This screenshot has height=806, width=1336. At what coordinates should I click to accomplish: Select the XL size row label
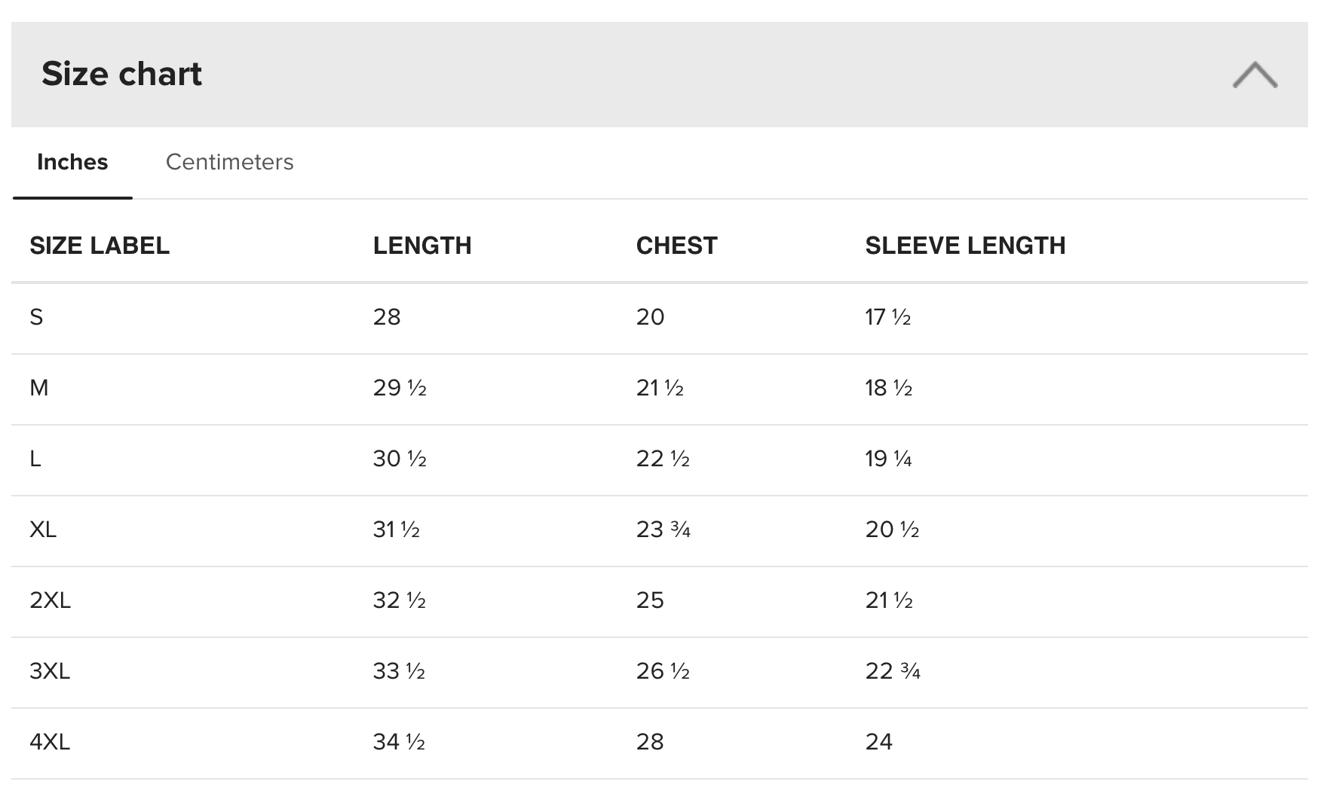43,530
